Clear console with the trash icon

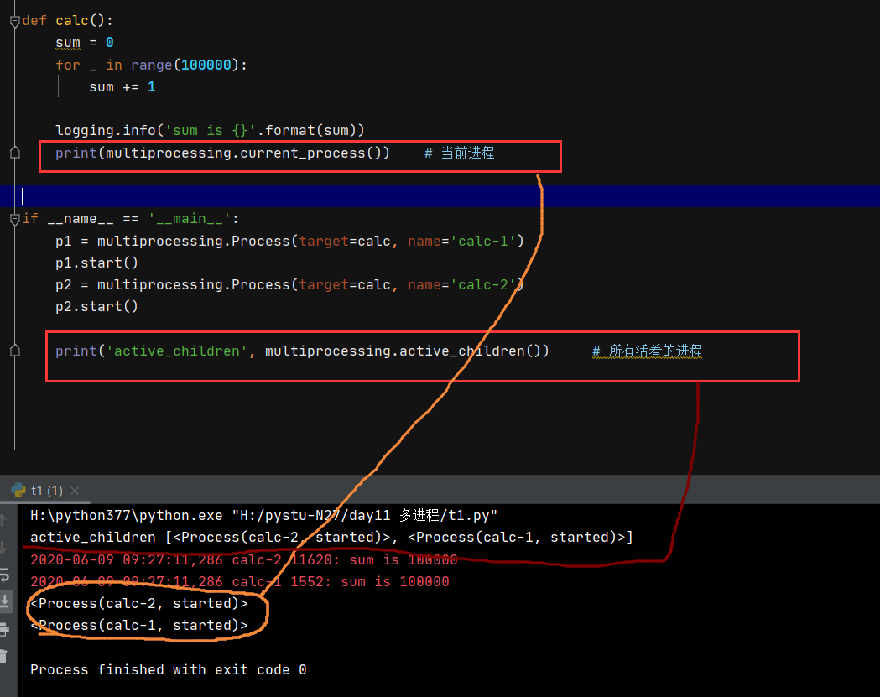point(4,656)
